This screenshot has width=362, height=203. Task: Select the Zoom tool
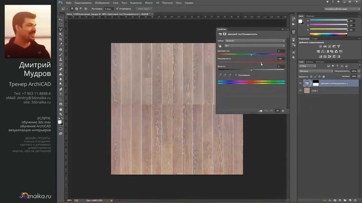click(x=61, y=114)
